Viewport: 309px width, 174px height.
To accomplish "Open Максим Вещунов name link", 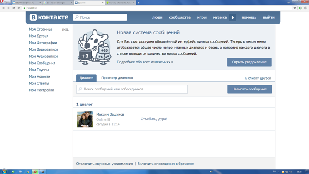I will (110, 114).
